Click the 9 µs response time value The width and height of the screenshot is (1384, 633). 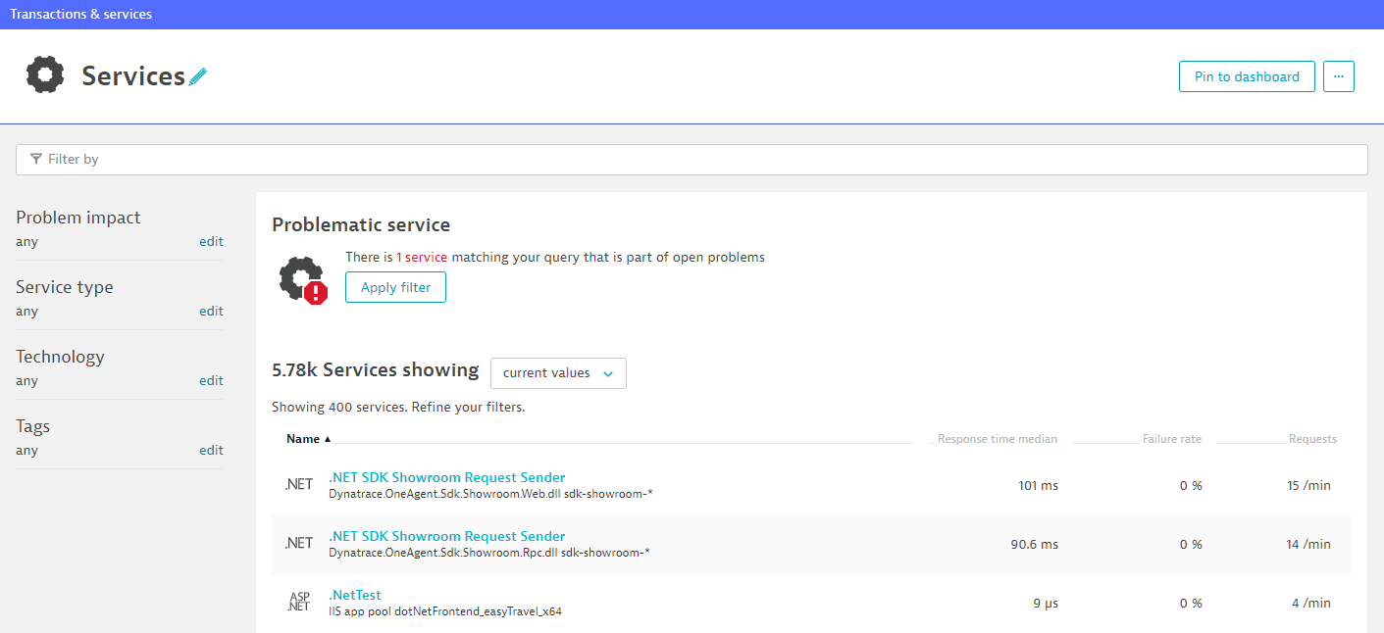tap(1046, 603)
